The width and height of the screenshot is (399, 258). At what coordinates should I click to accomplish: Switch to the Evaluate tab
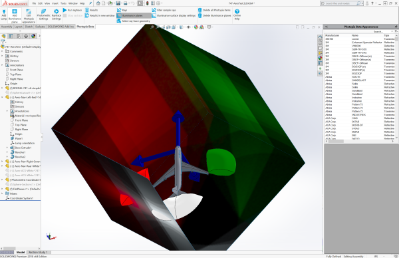[40, 27]
